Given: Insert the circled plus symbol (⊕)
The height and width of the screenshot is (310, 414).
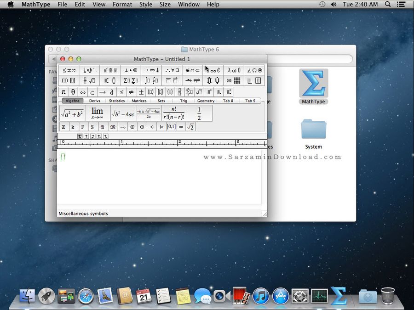Looking at the screenshot, I should point(142,127).
